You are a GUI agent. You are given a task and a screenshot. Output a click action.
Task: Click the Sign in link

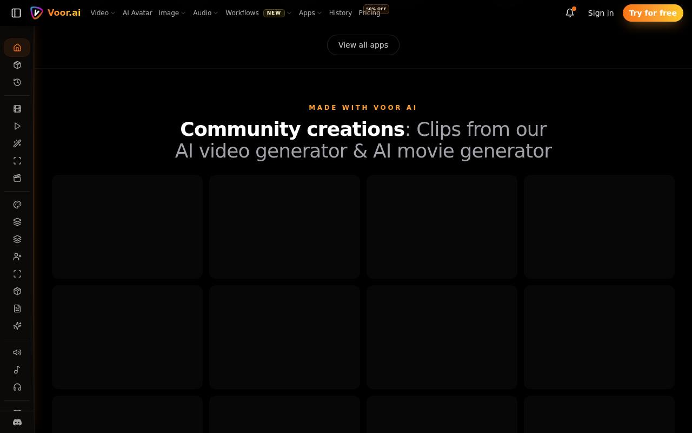[601, 13]
